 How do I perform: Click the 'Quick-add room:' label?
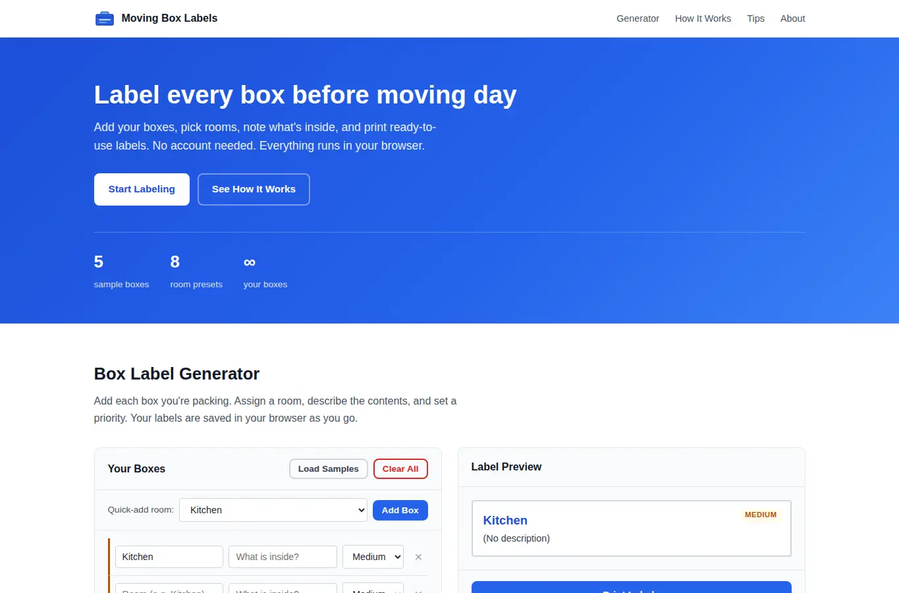coord(140,510)
